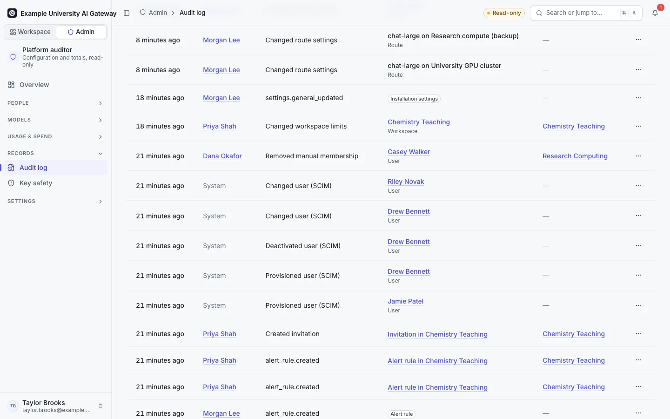670x419 pixels.
Task: Click the Key safety shield icon
Action: click(x=11, y=183)
